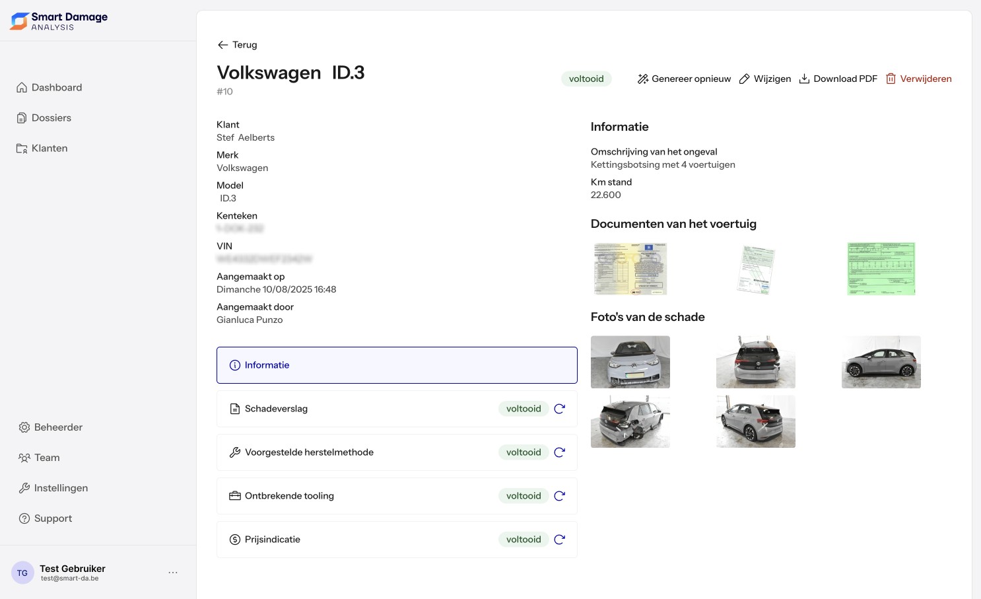The height and width of the screenshot is (599, 981).
Task: View the front-view car damage photo
Action: [x=630, y=362]
